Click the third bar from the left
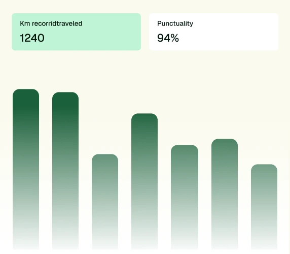Screen dimensions: 290x254 (105, 202)
